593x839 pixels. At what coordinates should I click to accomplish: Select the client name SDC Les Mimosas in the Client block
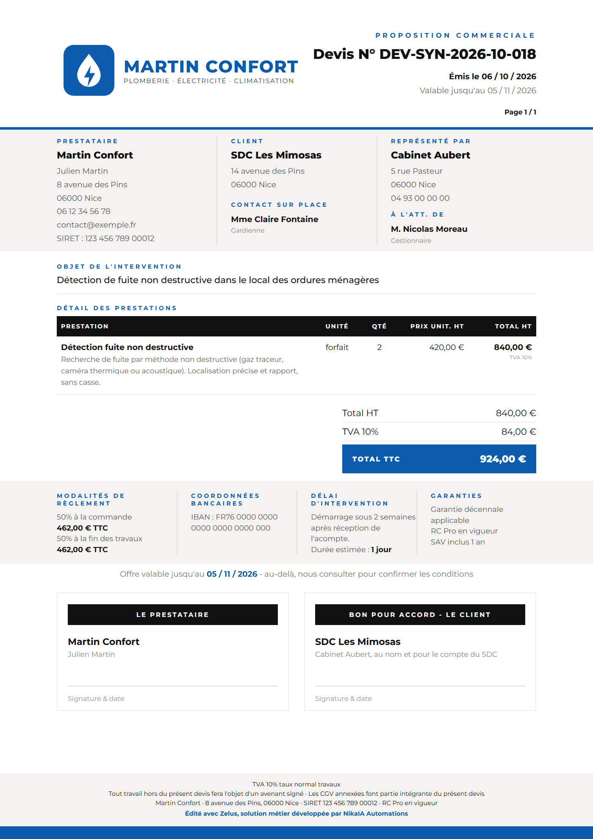(276, 155)
